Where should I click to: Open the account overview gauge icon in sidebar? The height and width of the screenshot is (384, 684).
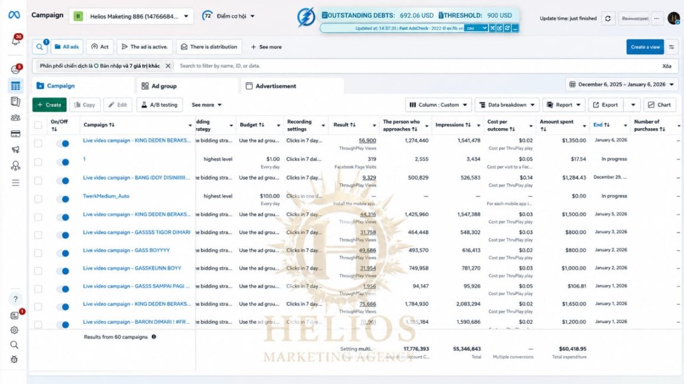click(16, 69)
